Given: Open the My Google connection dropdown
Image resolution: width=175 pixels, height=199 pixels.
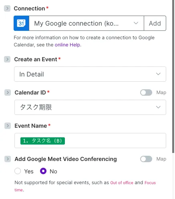Looking at the screenshot, I should click(86, 23).
